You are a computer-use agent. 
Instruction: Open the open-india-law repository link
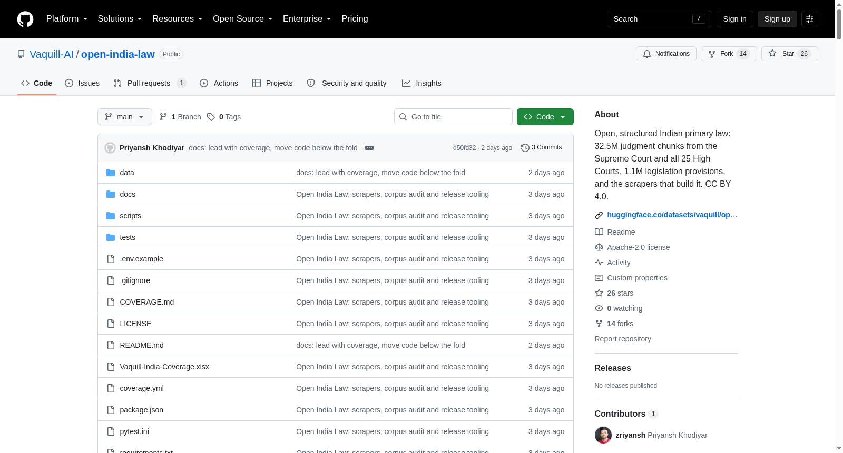tap(118, 54)
